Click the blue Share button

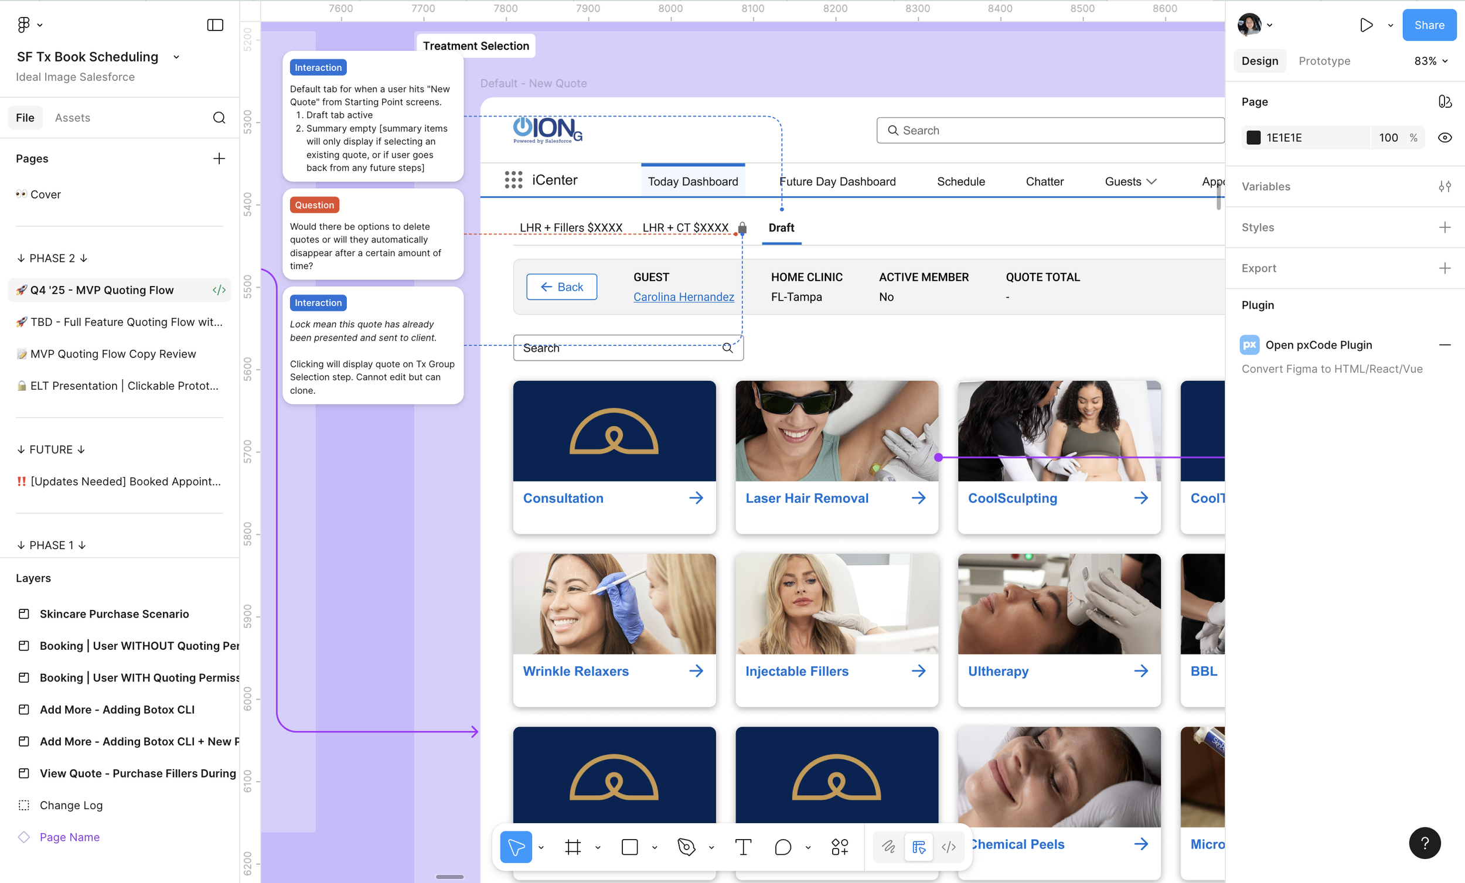(1429, 25)
